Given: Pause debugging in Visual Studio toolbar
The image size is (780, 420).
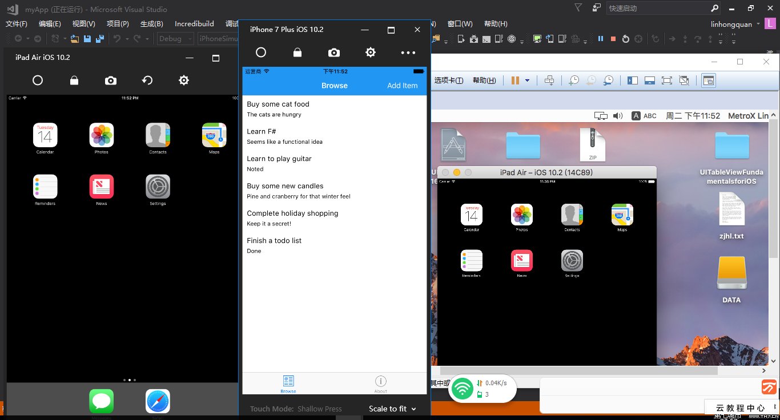Looking at the screenshot, I should 601,39.
